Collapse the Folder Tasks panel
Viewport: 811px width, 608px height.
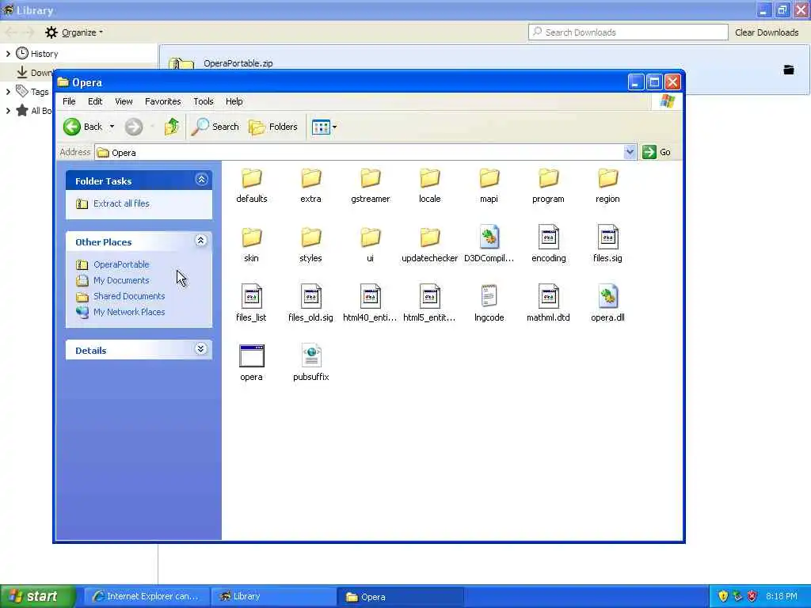[x=201, y=180]
